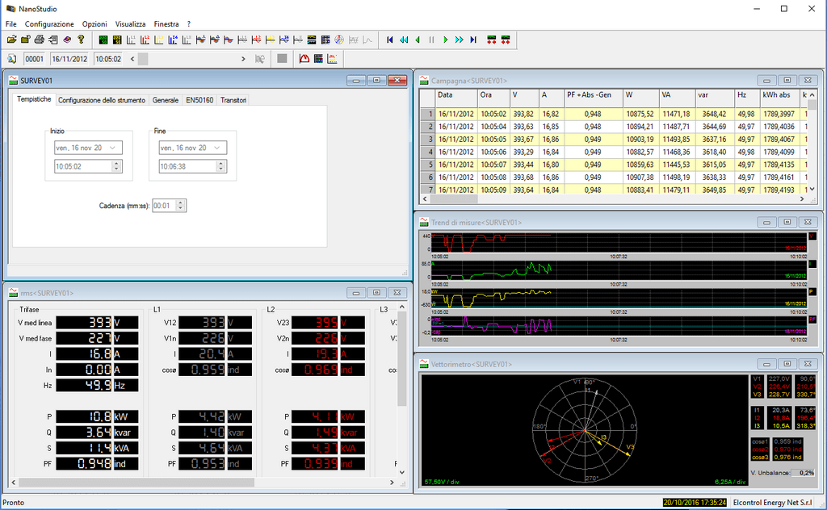Click the yellow question mark help icon
Image resolution: width=827 pixels, height=510 pixels.
(81, 40)
